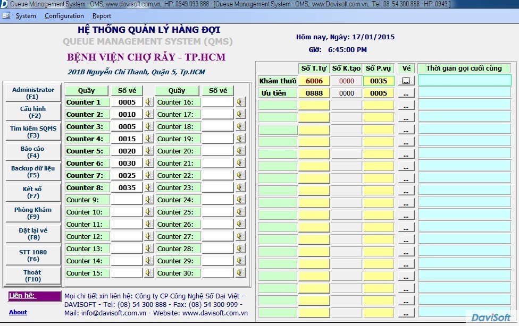The height and width of the screenshot is (326, 519).
Task: Open the System menu
Action: pyautogui.click(x=26, y=16)
